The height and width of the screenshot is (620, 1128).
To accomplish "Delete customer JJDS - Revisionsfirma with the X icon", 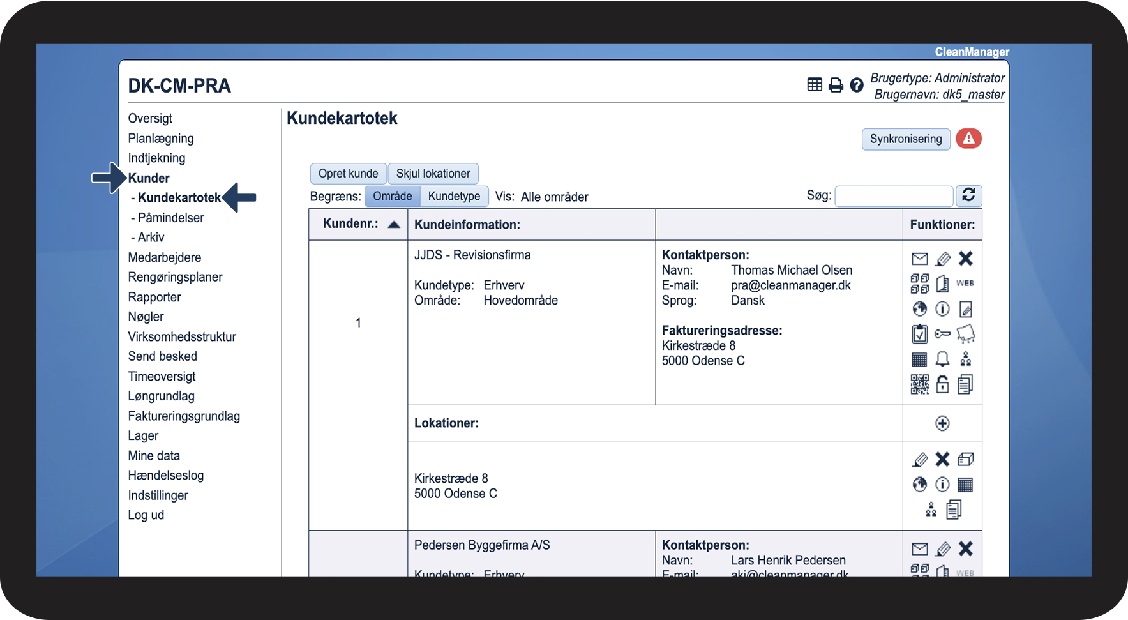I will pyautogui.click(x=966, y=259).
